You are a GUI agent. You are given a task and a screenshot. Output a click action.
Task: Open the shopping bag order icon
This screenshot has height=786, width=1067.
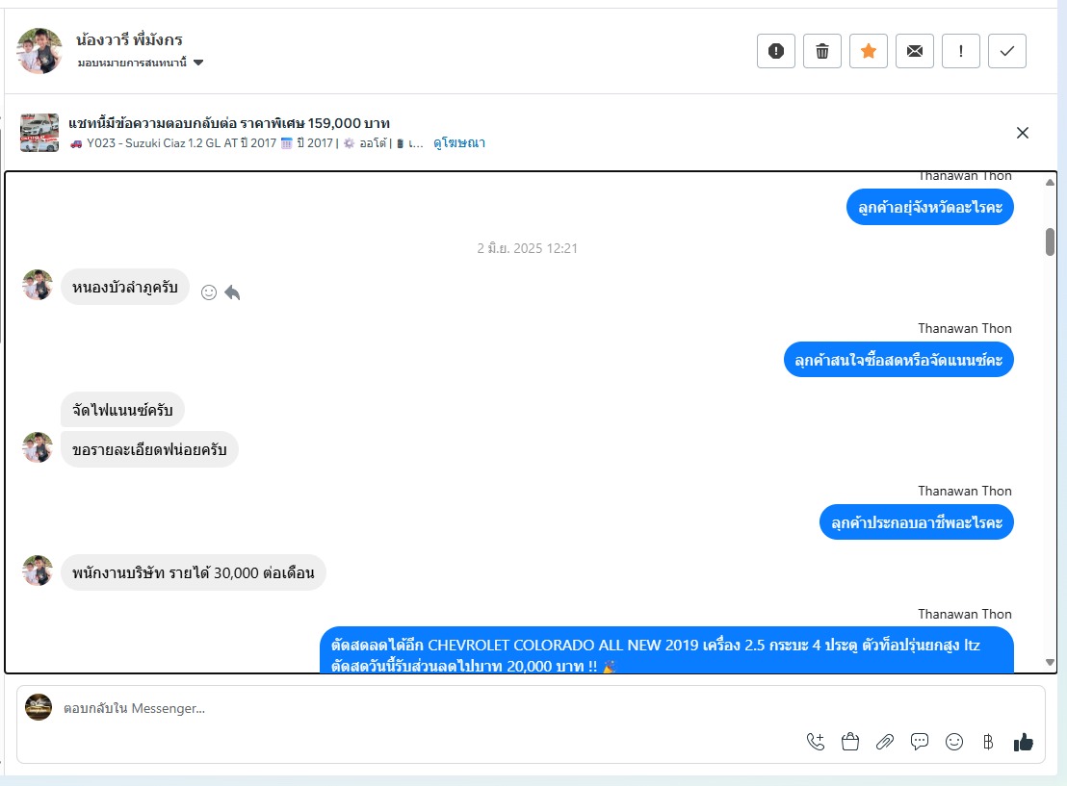(x=850, y=742)
